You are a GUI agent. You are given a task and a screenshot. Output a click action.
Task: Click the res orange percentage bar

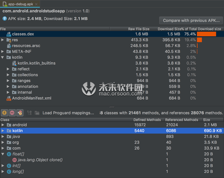coord(199,40)
